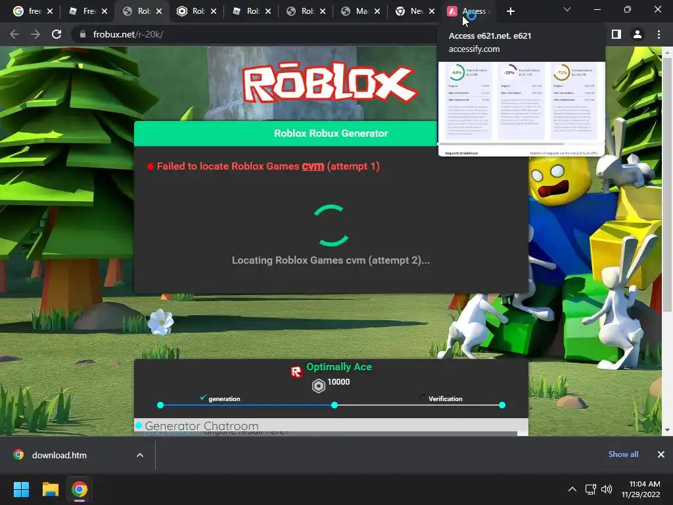This screenshot has height=505, width=673.
Task: Close the downloads shelf
Action: tap(661, 454)
